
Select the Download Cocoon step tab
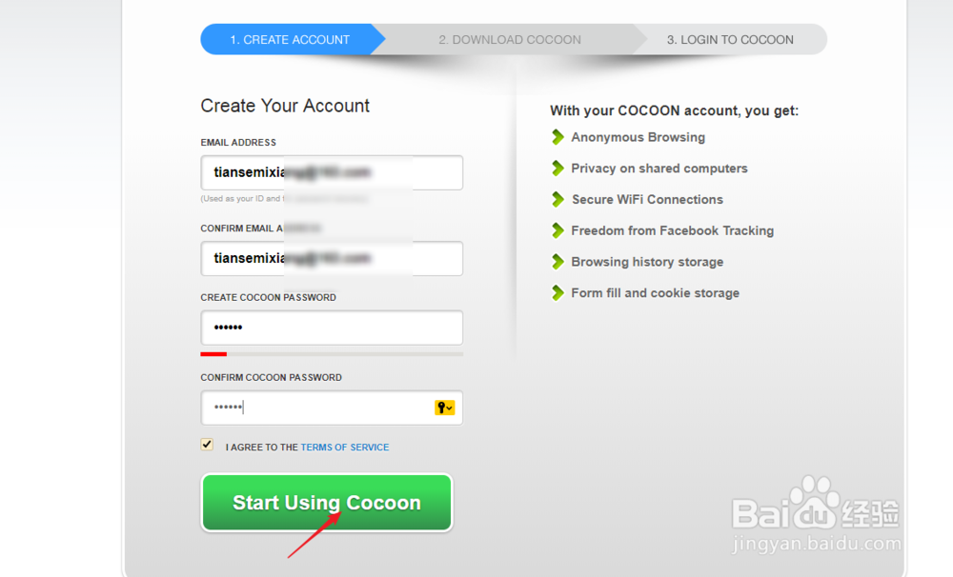[x=509, y=40]
